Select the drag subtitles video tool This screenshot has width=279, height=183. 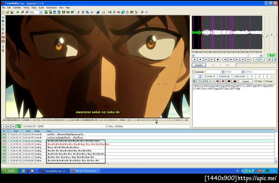3,21
